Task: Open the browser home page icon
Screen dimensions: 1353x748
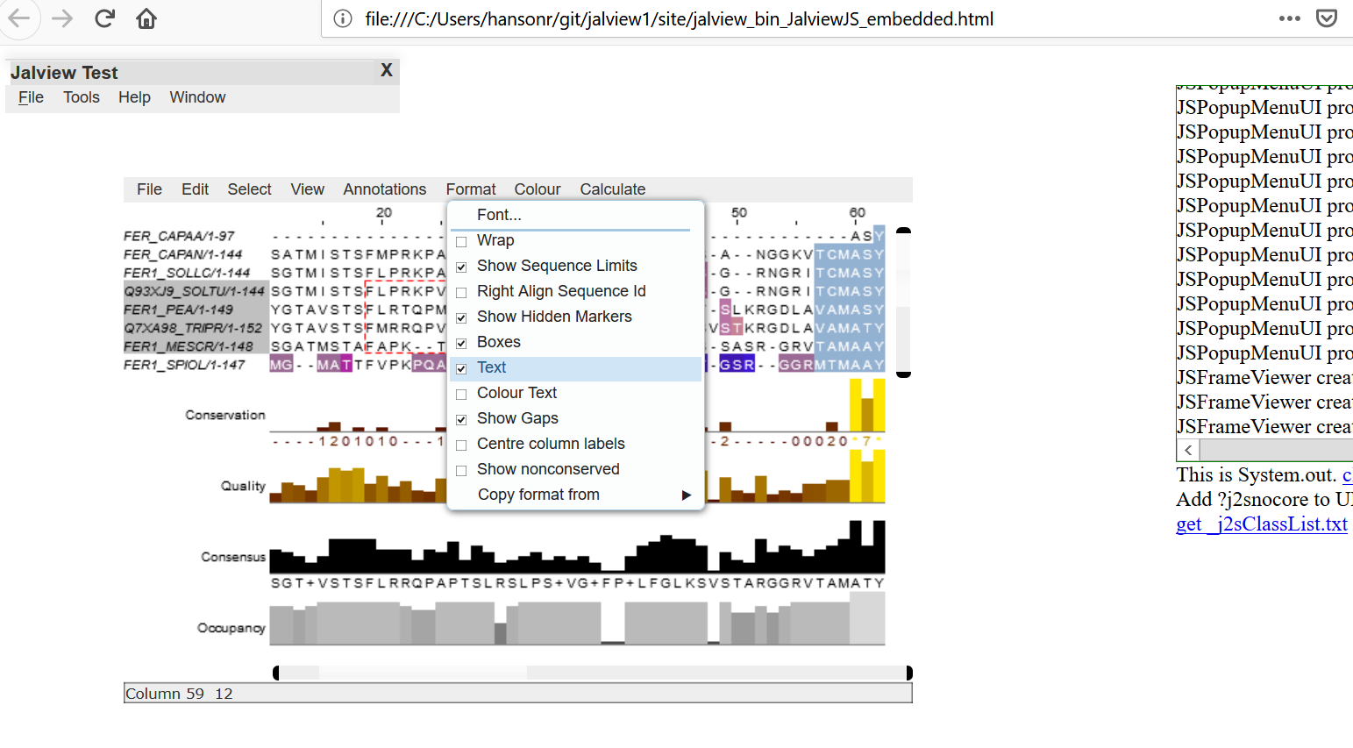Action: click(146, 18)
